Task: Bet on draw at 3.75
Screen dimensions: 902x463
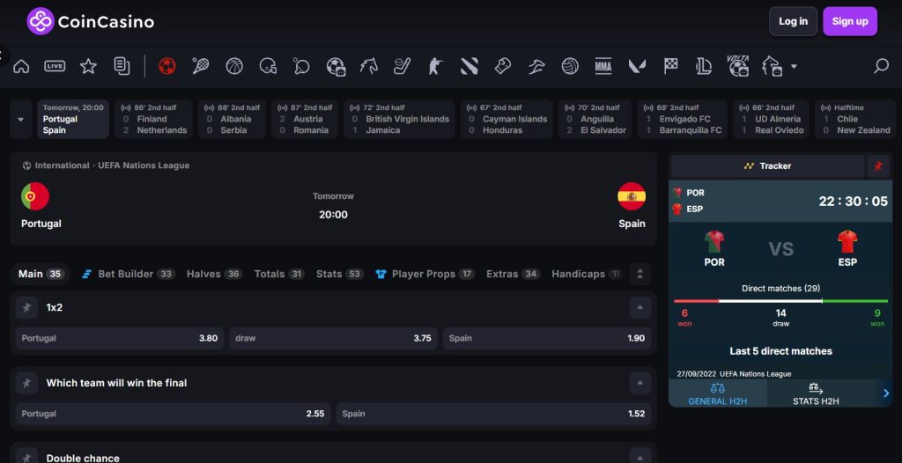Action: click(x=333, y=338)
